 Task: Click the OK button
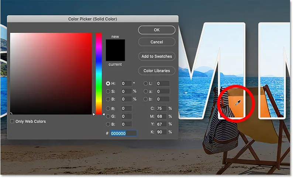coord(156,30)
